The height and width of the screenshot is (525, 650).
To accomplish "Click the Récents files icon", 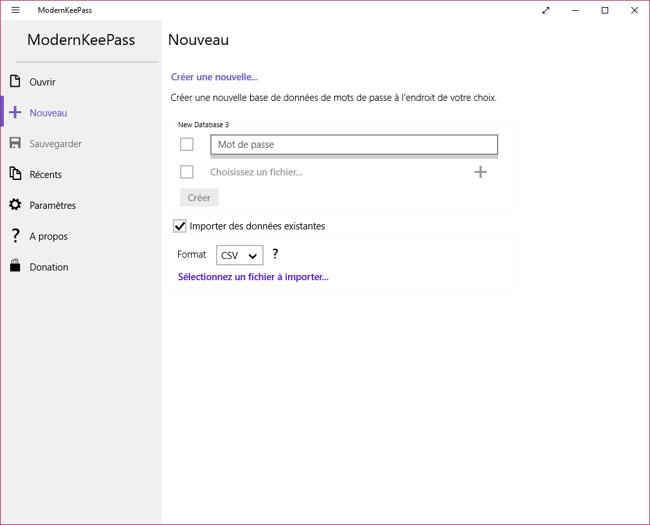I will tap(15, 174).
